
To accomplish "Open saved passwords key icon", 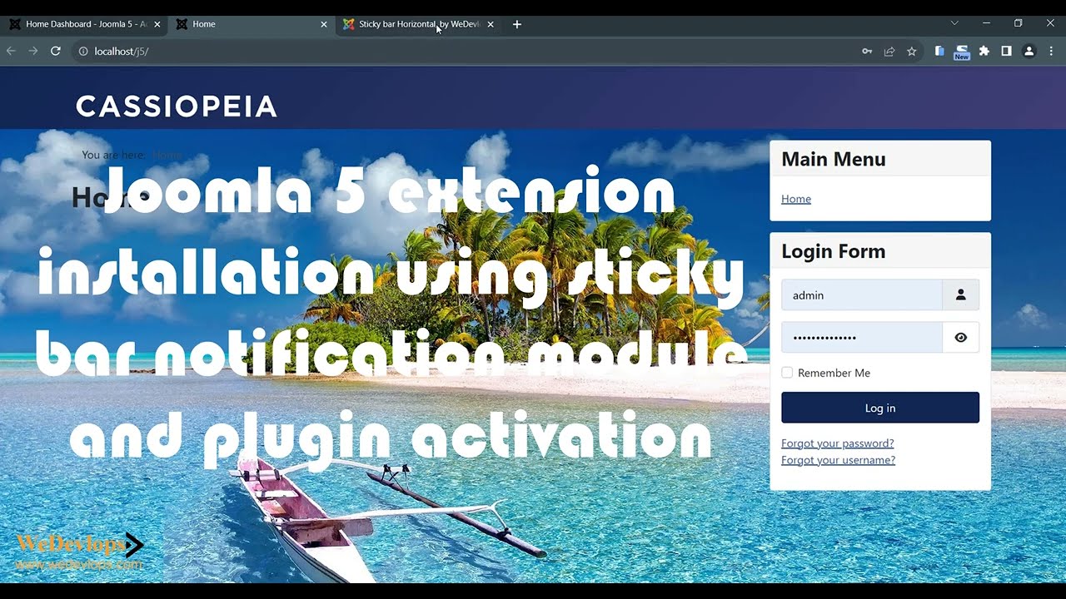I will coord(867,51).
